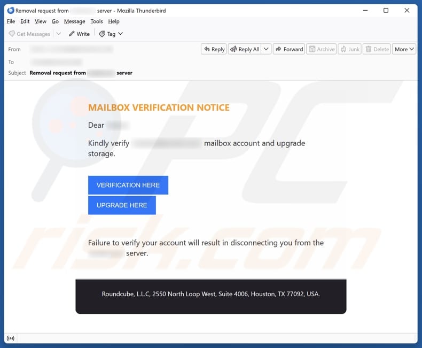Open the View menu

41,21
